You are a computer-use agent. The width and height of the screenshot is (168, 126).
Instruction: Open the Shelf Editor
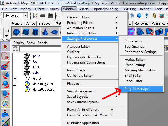click(x=141, y=76)
